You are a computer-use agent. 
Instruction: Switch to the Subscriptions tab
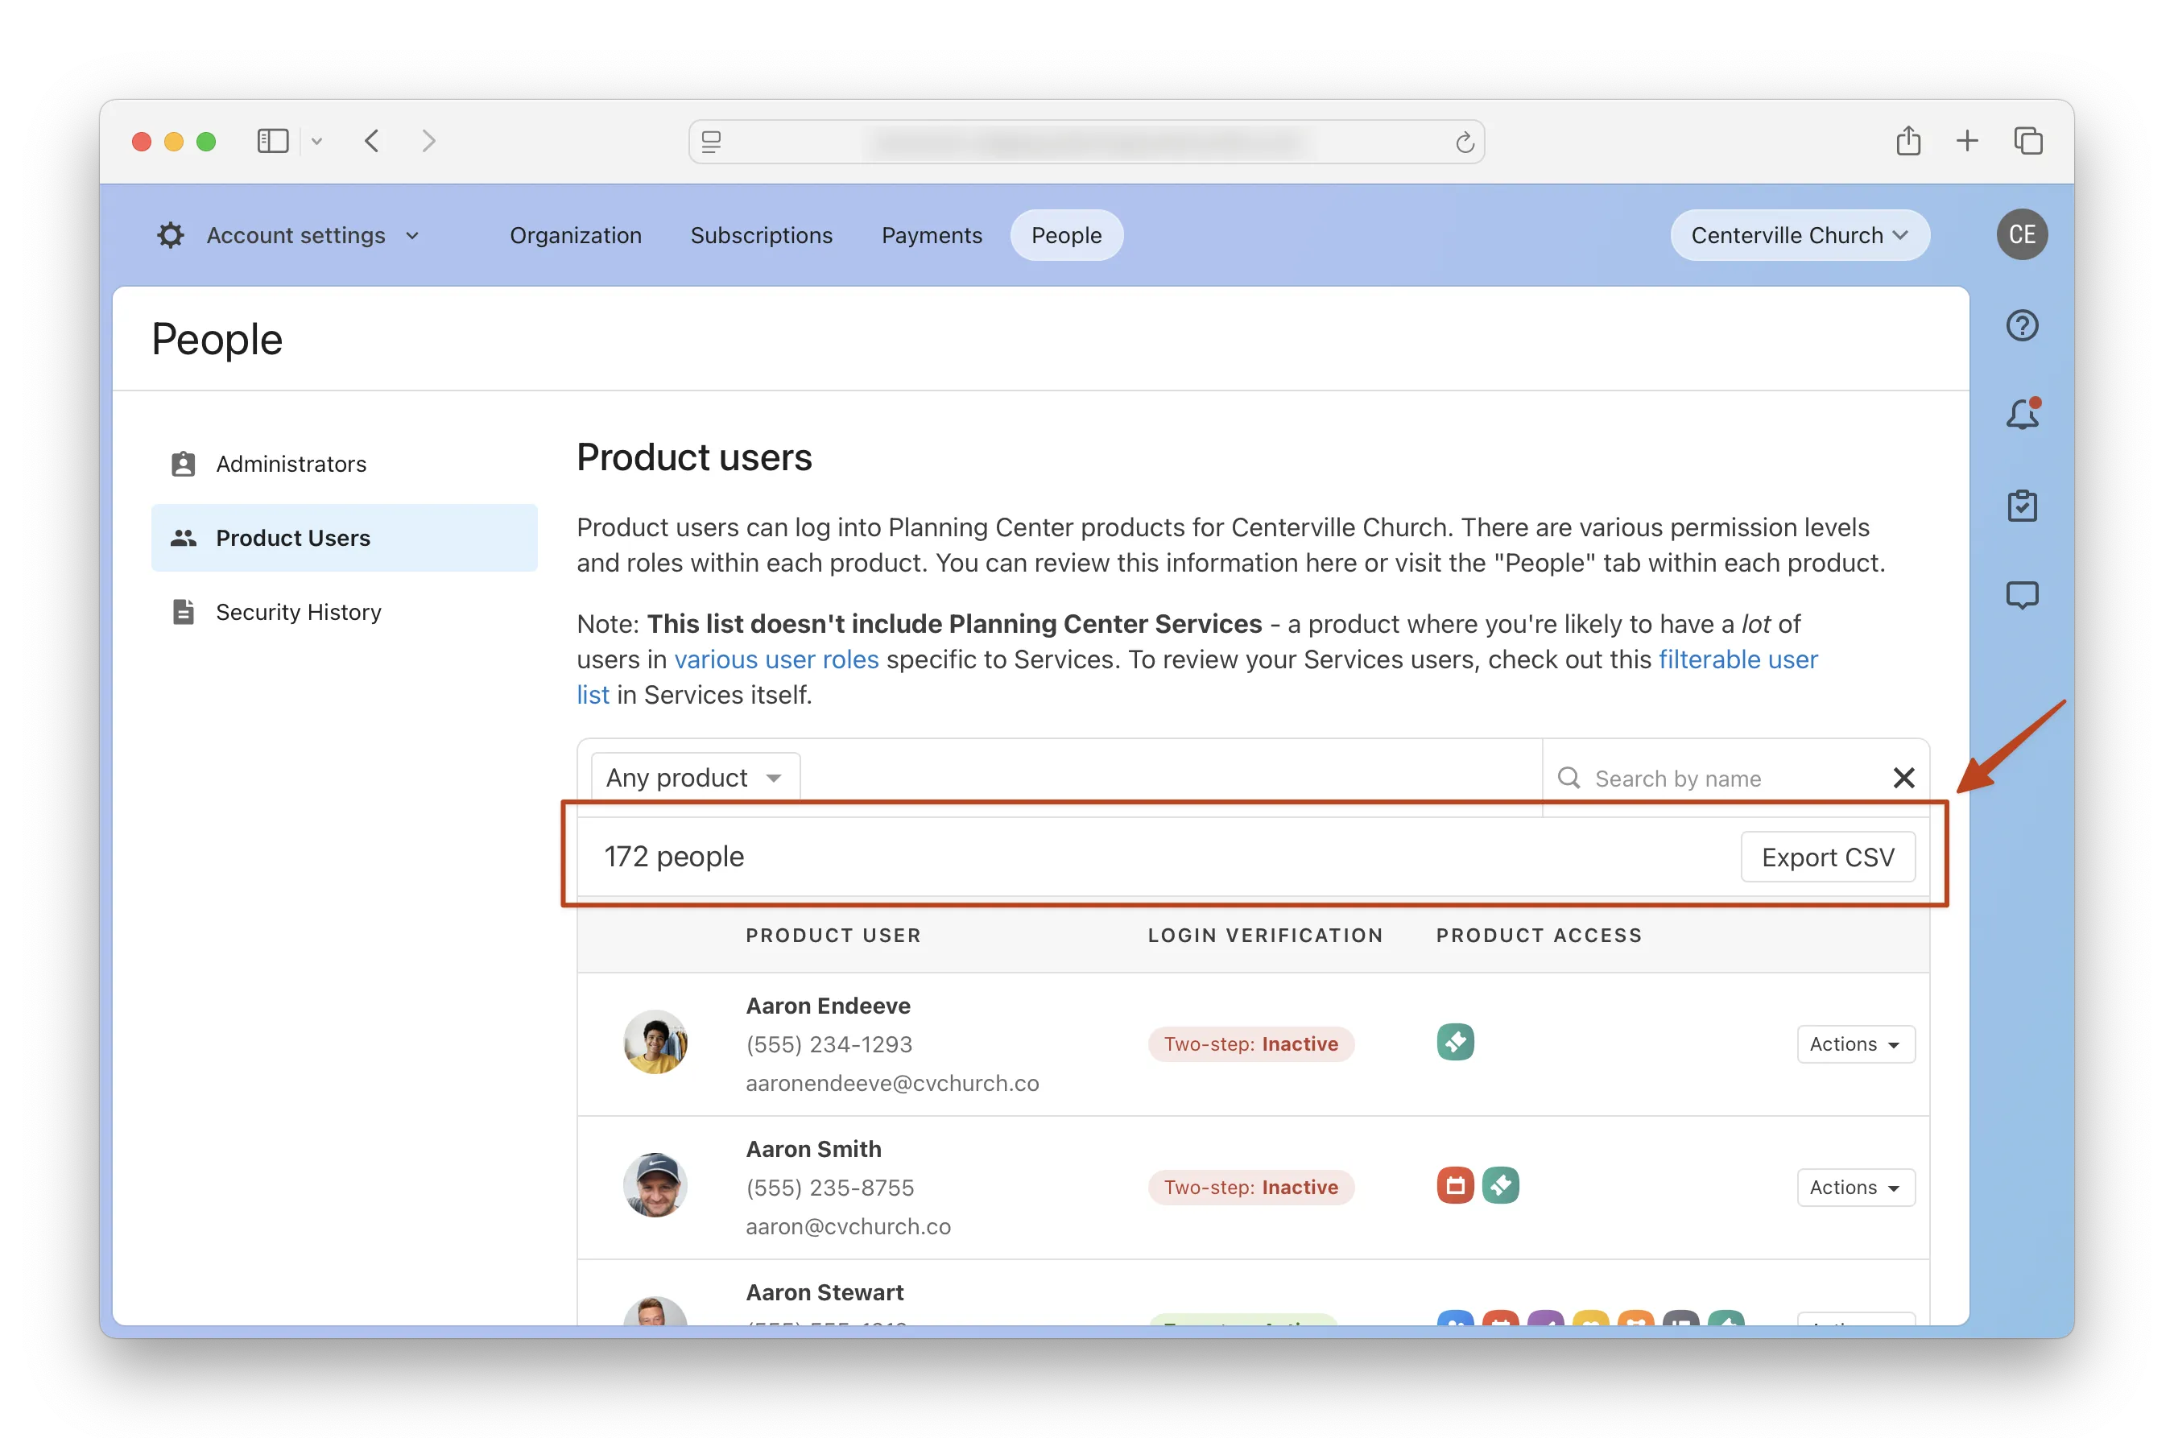coord(762,235)
